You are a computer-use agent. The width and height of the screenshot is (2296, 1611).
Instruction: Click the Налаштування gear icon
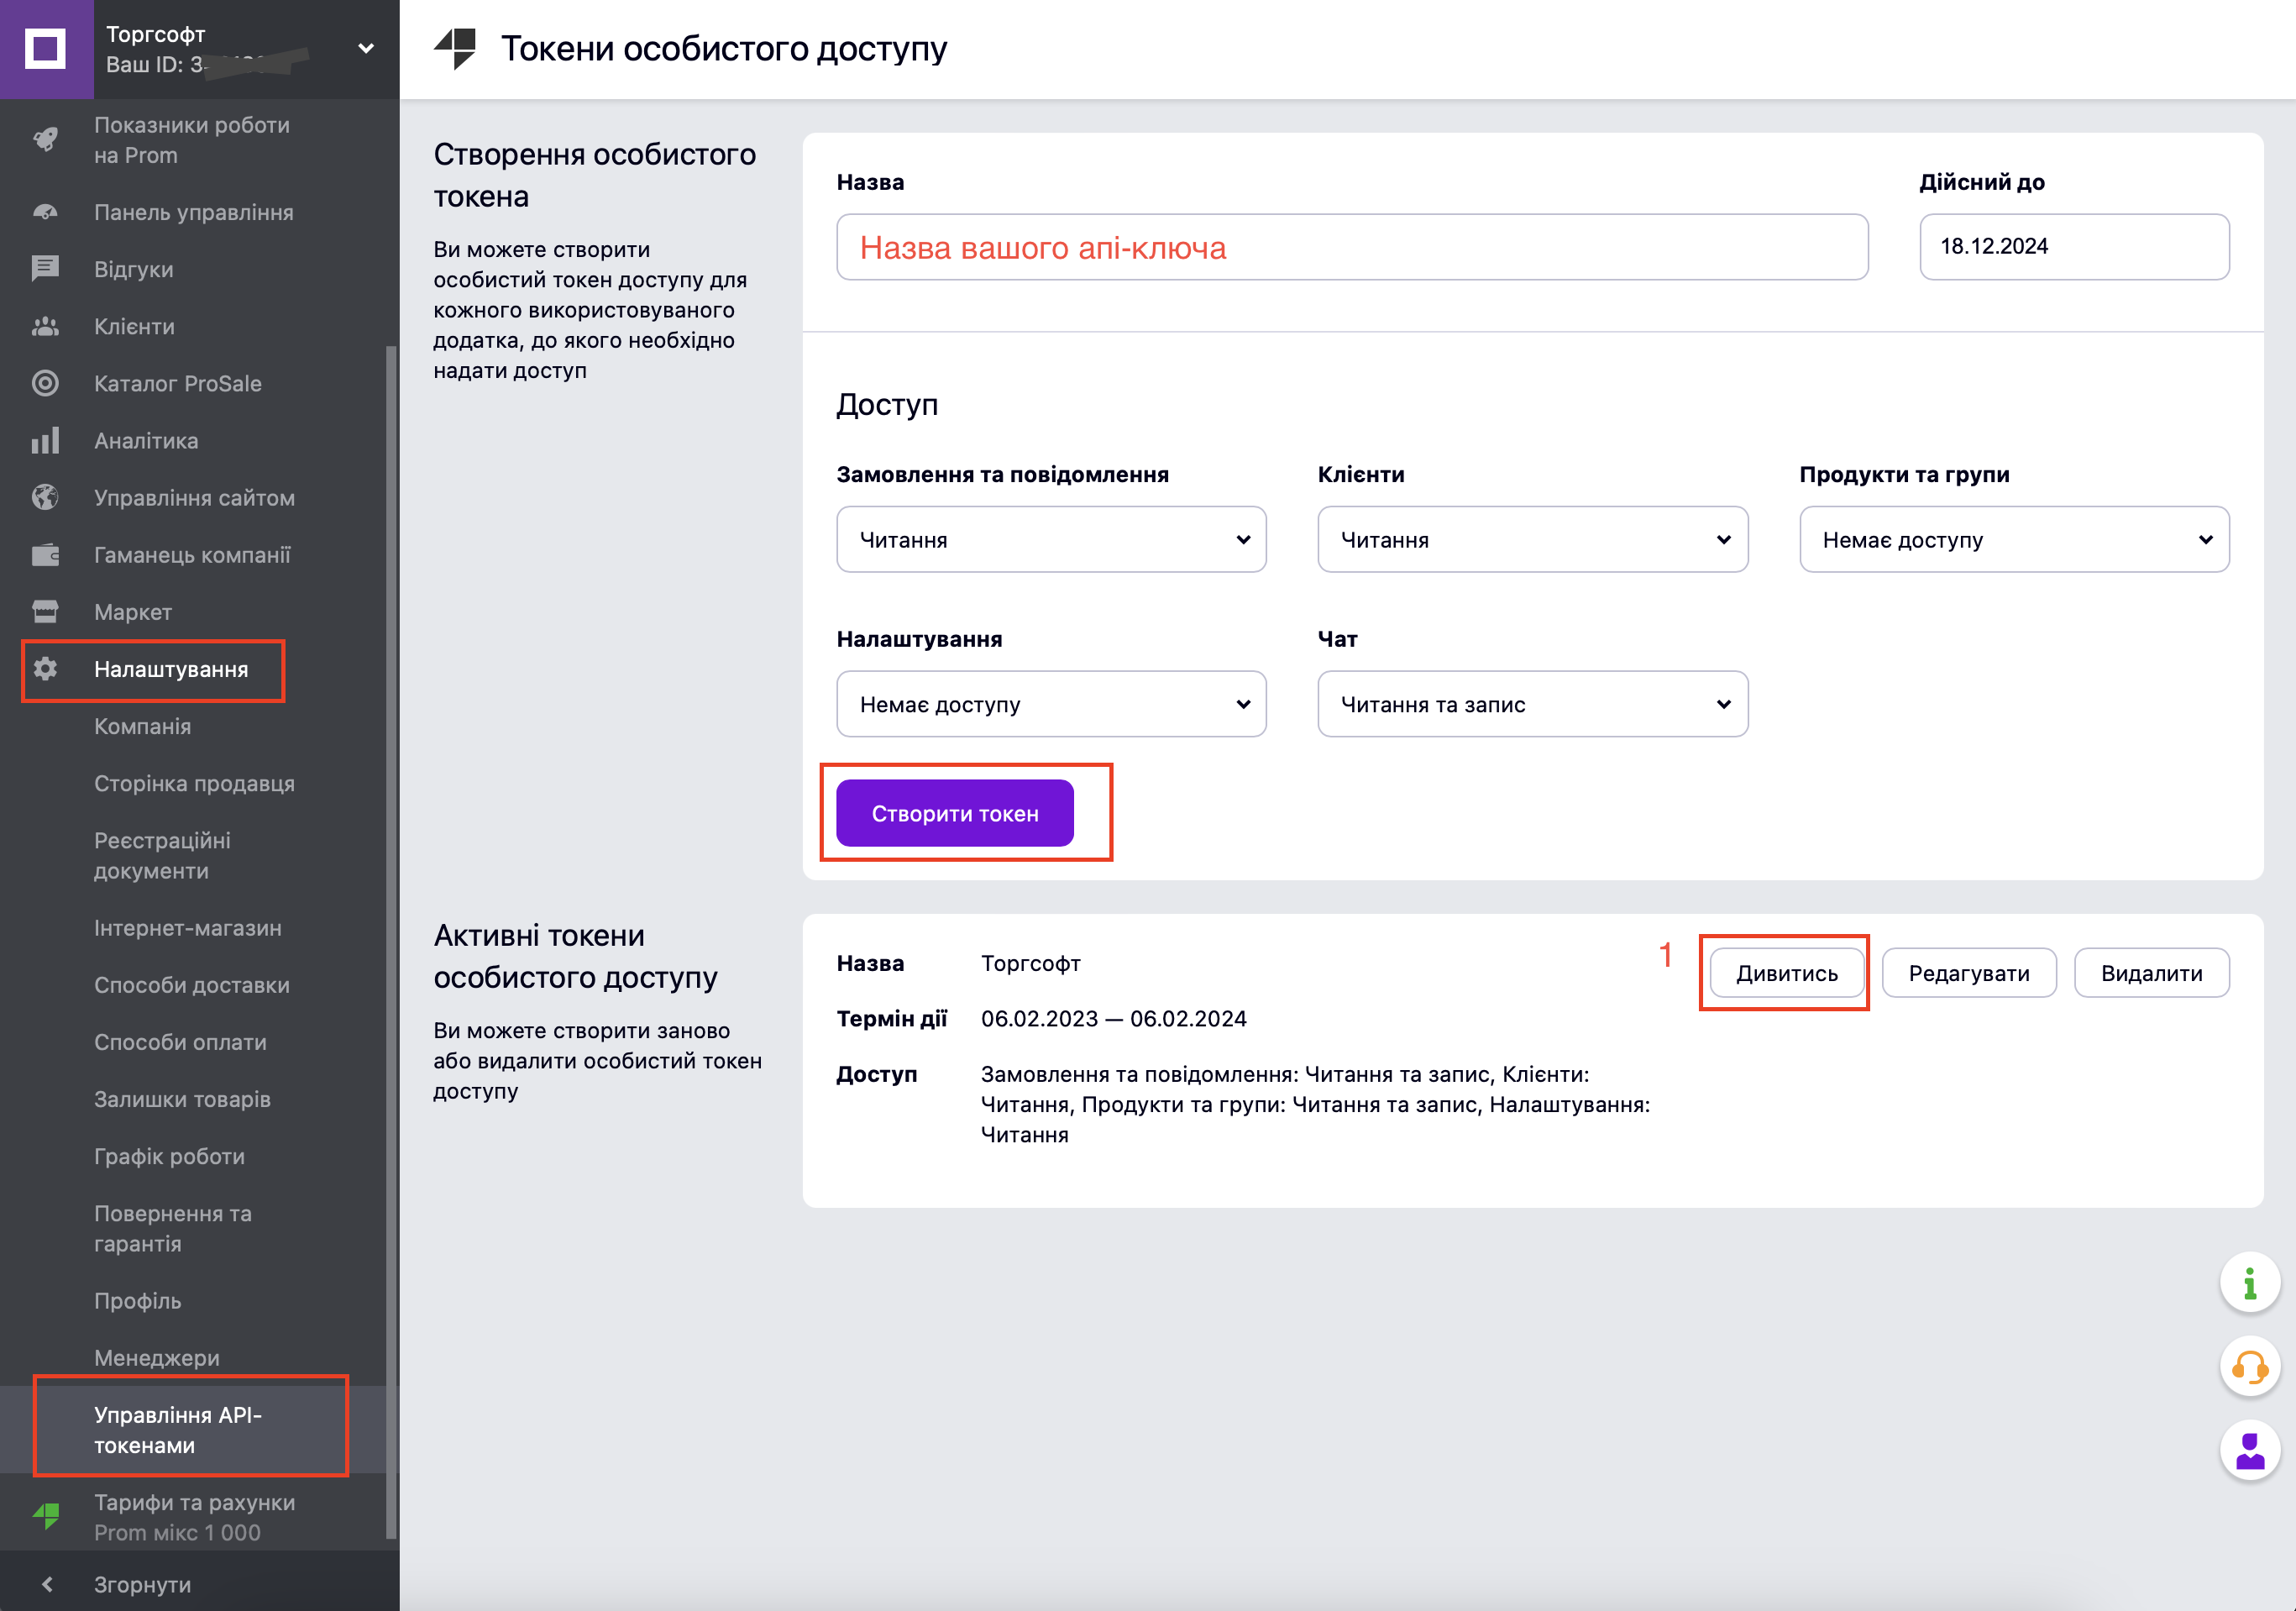(x=46, y=670)
